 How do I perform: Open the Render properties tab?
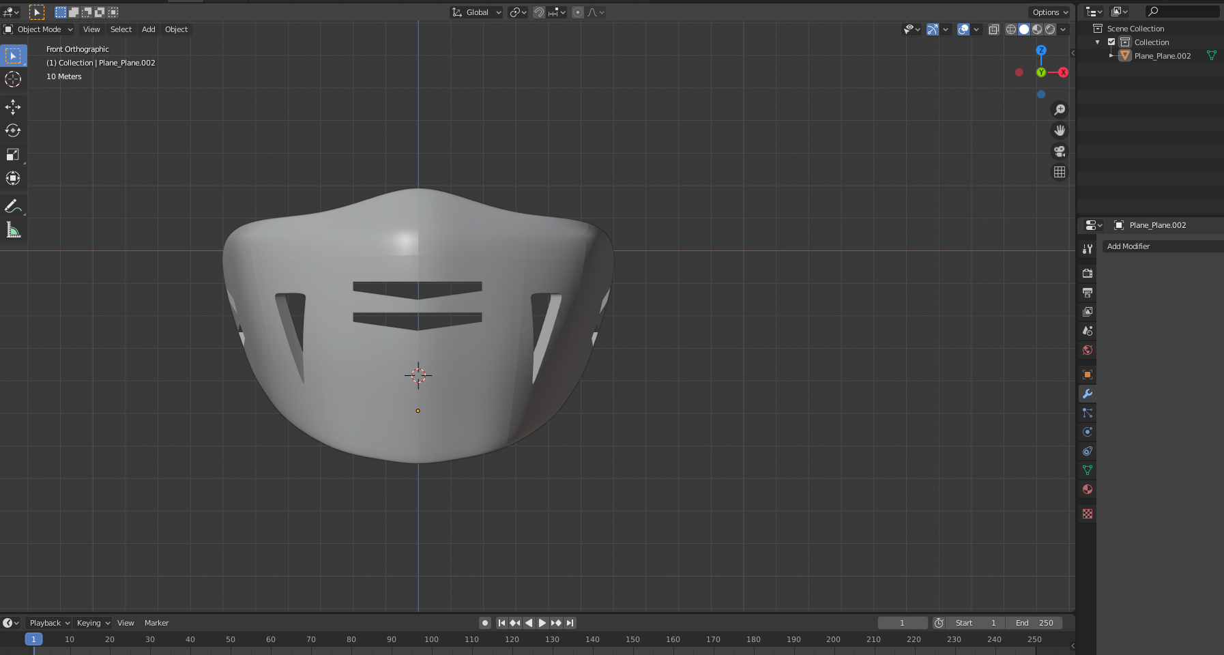click(1088, 273)
